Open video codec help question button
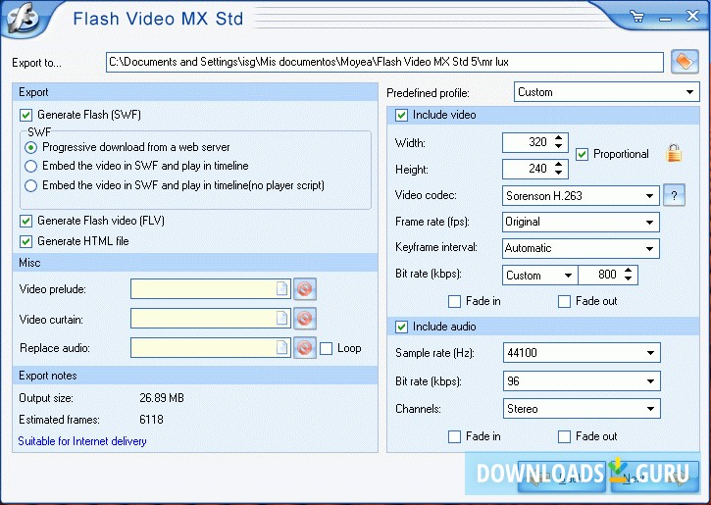 pos(674,195)
